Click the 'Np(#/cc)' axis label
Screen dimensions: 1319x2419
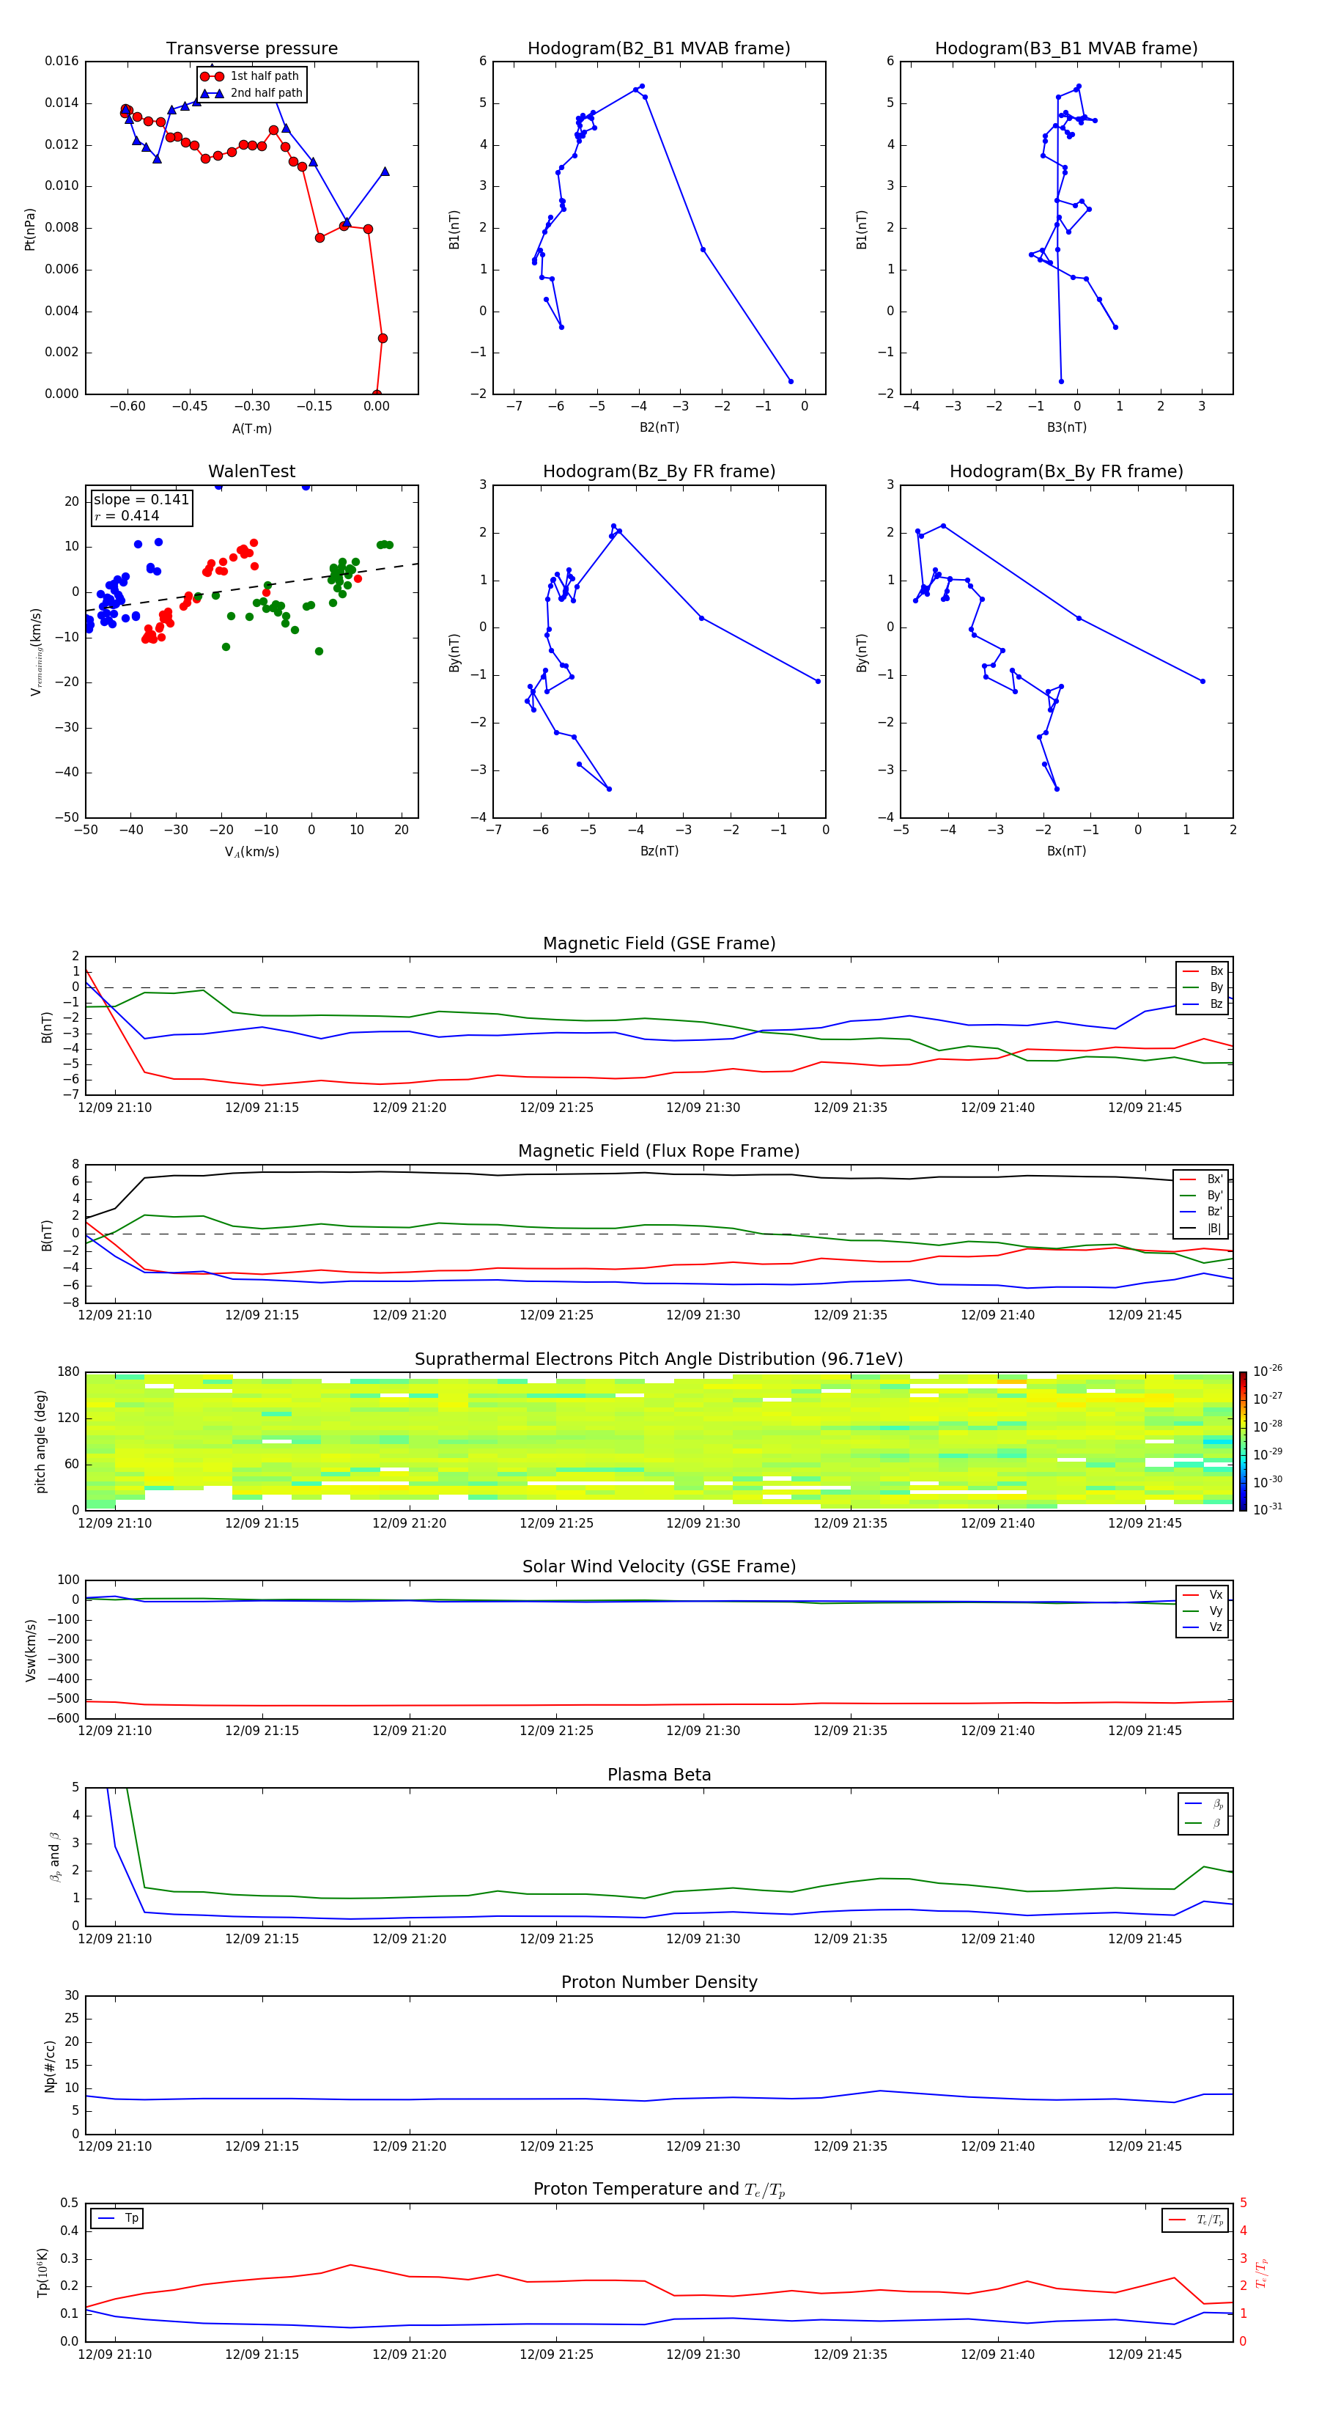(x=49, y=2065)
